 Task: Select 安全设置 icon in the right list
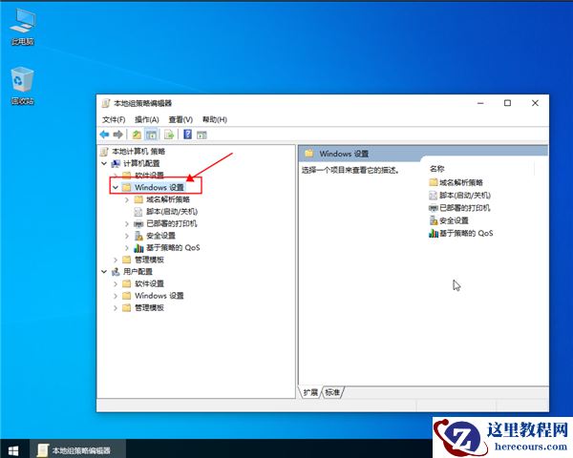(x=433, y=220)
